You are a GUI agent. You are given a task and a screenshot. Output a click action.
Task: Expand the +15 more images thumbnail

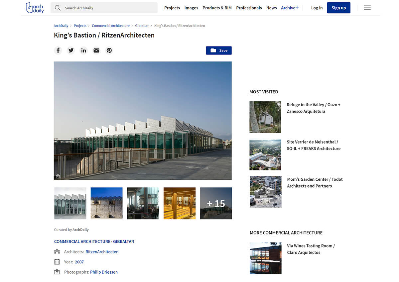tap(216, 203)
